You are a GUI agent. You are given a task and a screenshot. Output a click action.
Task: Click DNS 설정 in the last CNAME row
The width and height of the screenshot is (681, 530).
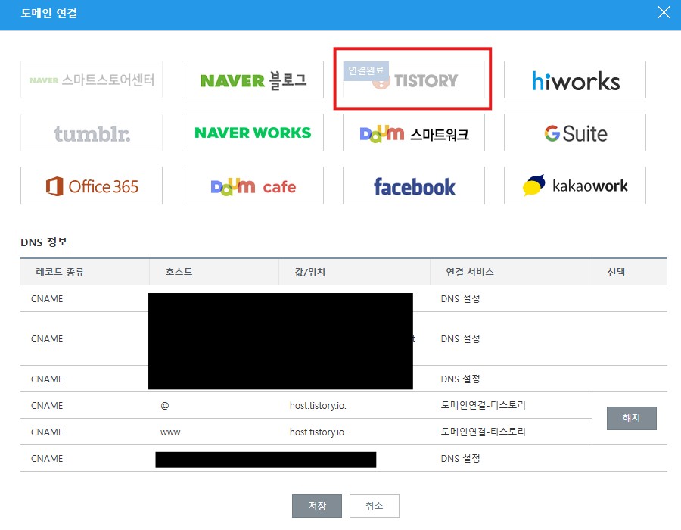coord(460,458)
